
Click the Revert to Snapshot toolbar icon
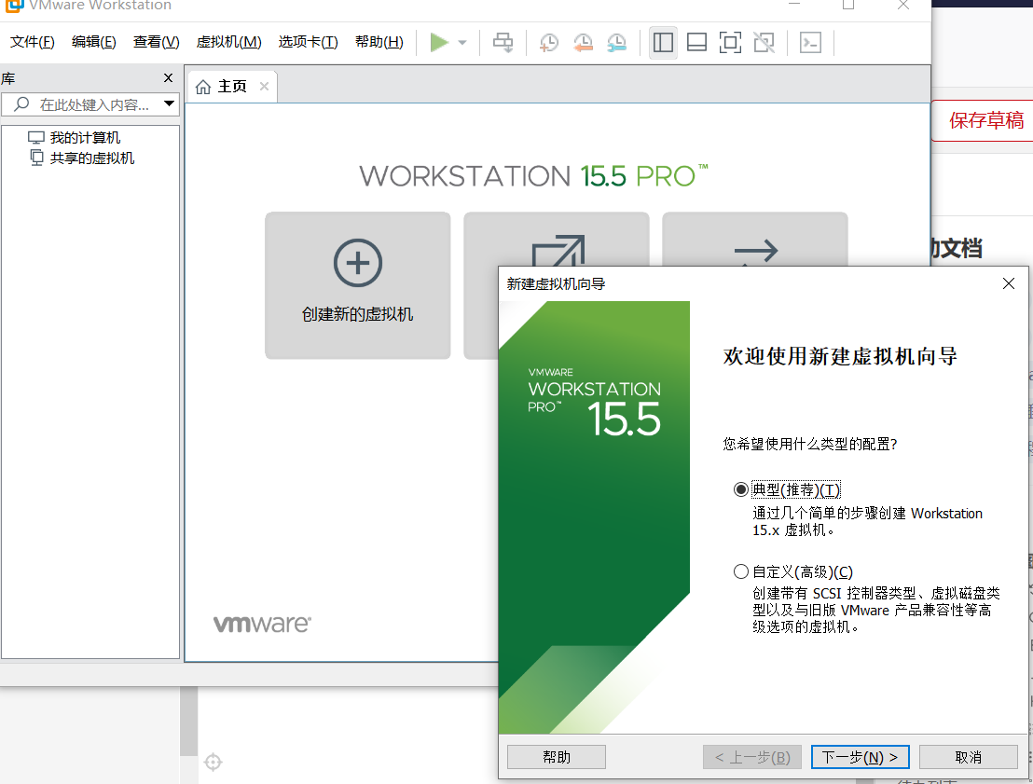tap(583, 43)
